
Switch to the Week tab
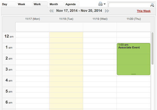click(x=21, y=4)
